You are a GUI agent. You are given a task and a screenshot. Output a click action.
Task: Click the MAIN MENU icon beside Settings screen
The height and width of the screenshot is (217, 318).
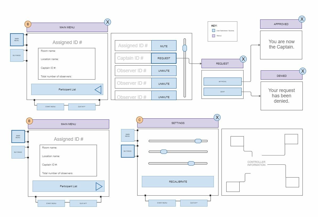pos(127,135)
